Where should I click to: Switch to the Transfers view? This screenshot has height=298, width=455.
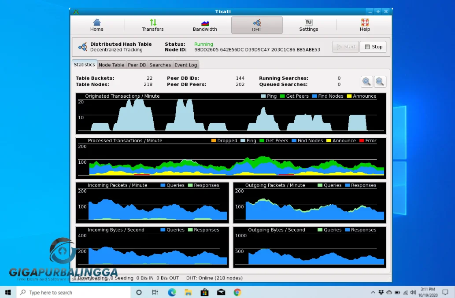153,25
